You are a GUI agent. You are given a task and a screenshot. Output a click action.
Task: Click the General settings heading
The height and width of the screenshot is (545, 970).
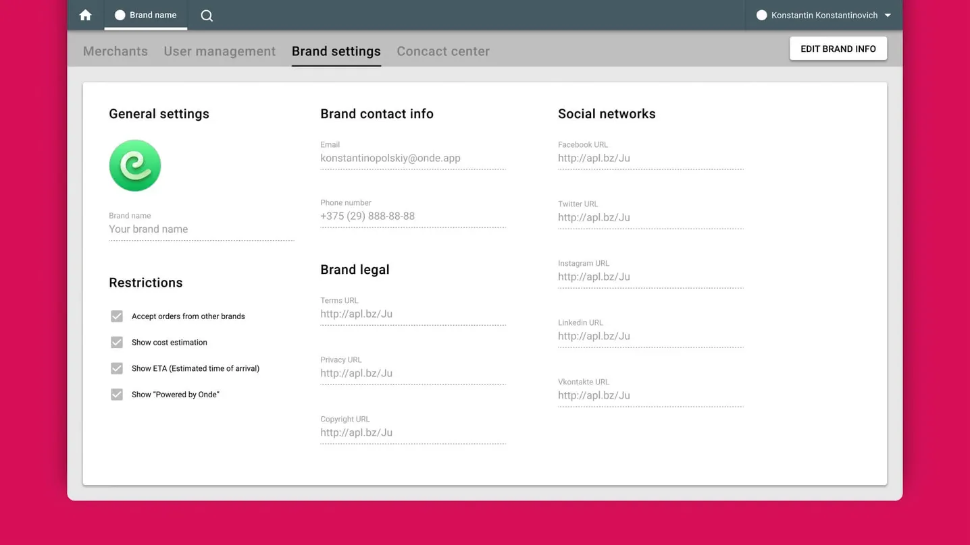159,114
